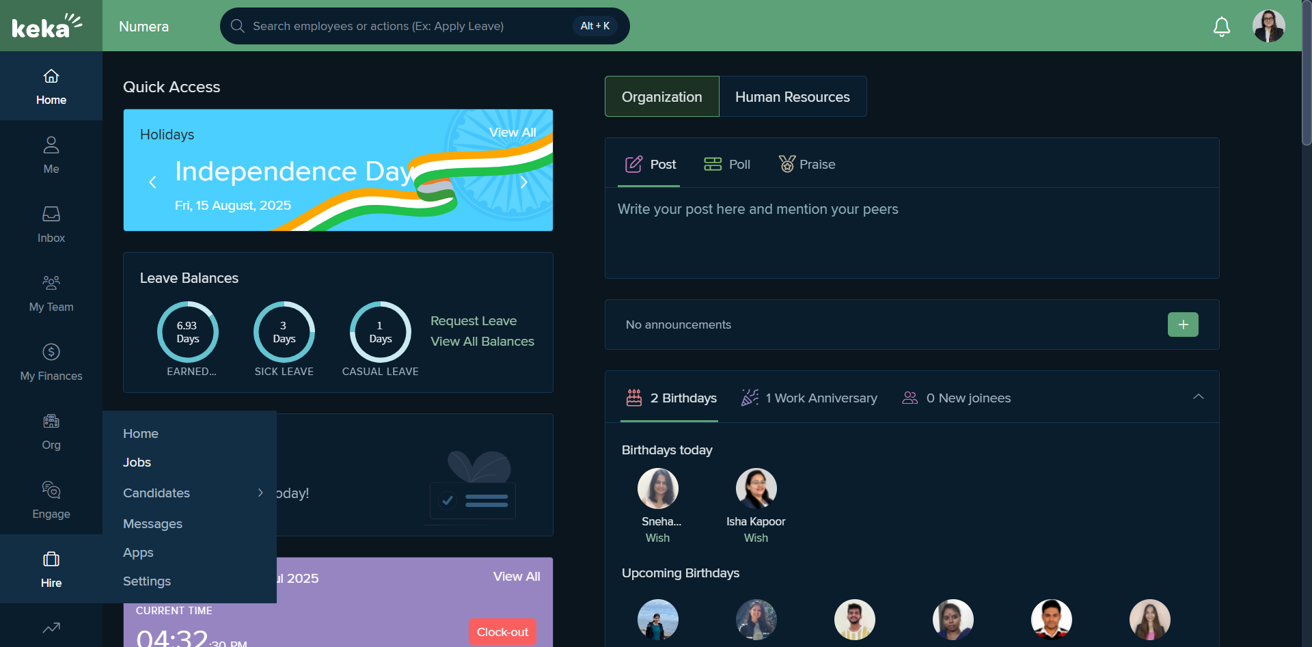
Task: Show next holiday in carousel
Action: tap(524, 182)
